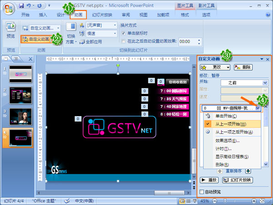Viewport: 273px width, 205px height.
Task: Open the transition speed dropdown 慢速
Action: coord(115,33)
